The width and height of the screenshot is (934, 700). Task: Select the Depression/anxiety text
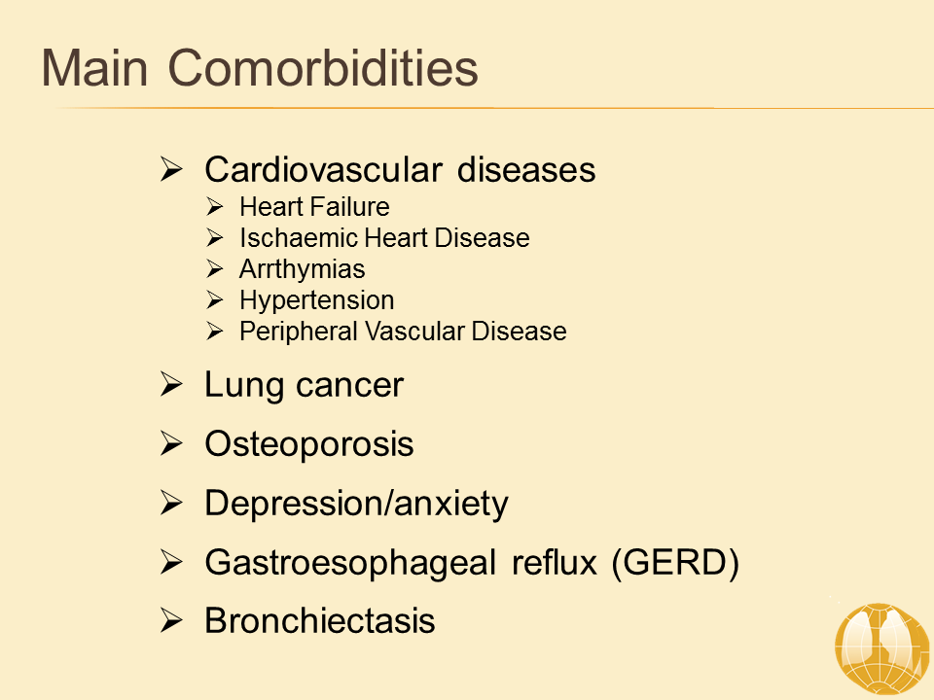click(x=356, y=505)
